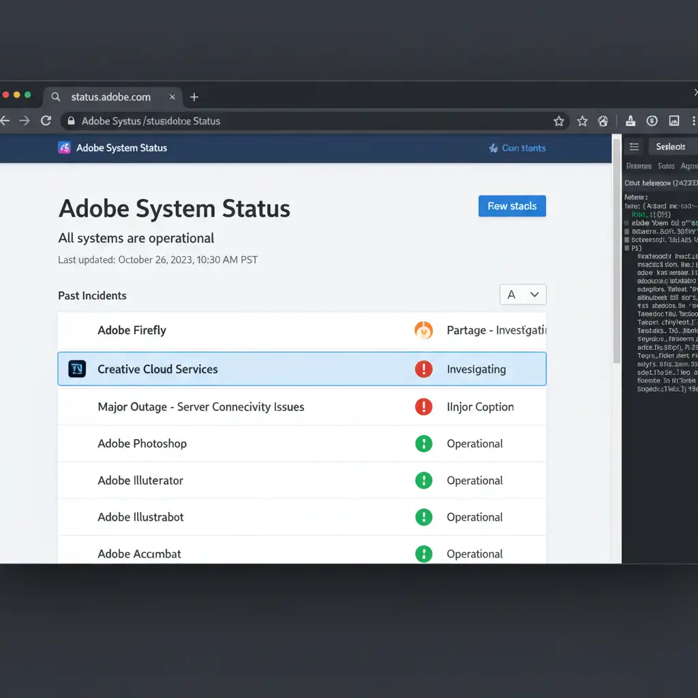Click the Adobe logo in the site header

tap(65, 148)
